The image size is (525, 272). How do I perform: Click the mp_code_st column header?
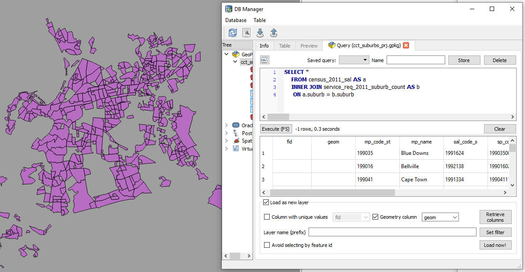[x=377, y=142]
